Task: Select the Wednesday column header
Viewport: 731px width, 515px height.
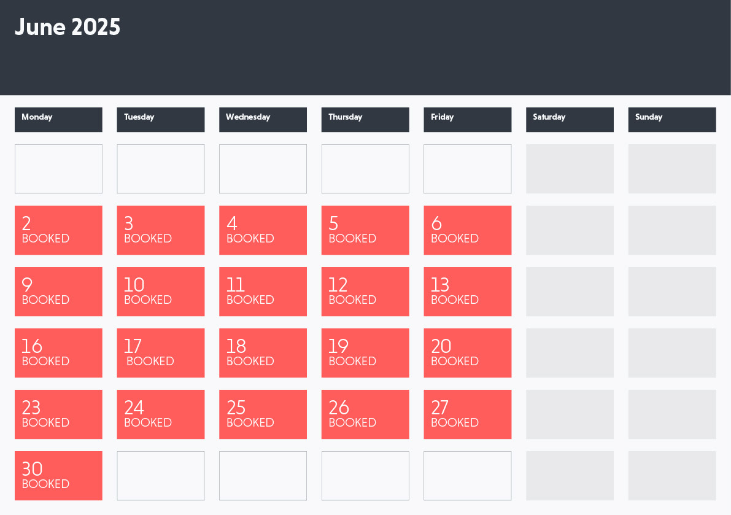Action: point(263,119)
